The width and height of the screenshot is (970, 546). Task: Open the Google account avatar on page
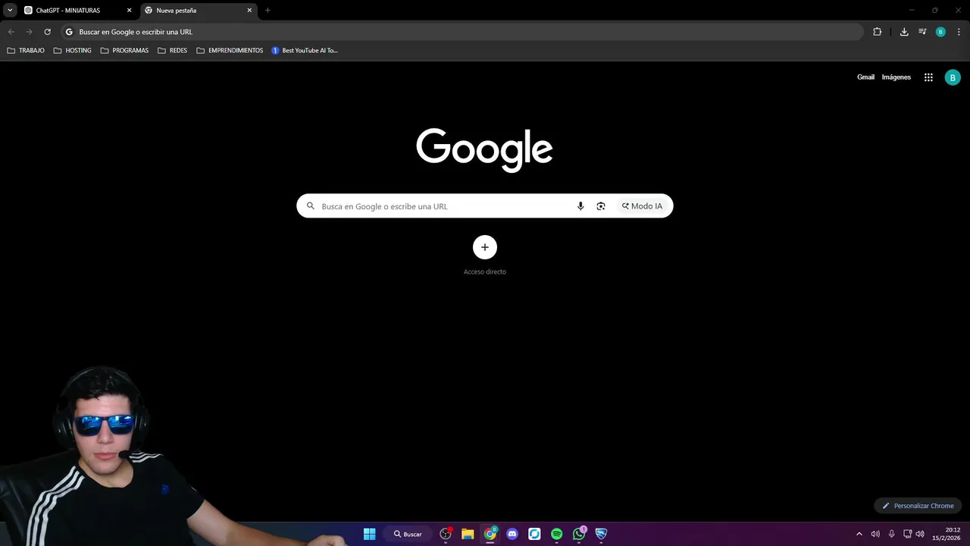(x=953, y=77)
